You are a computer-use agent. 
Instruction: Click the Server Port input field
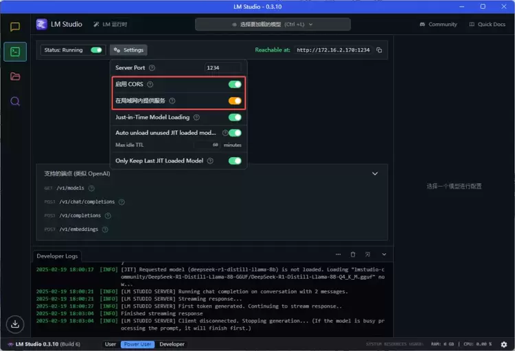click(x=222, y=68)
